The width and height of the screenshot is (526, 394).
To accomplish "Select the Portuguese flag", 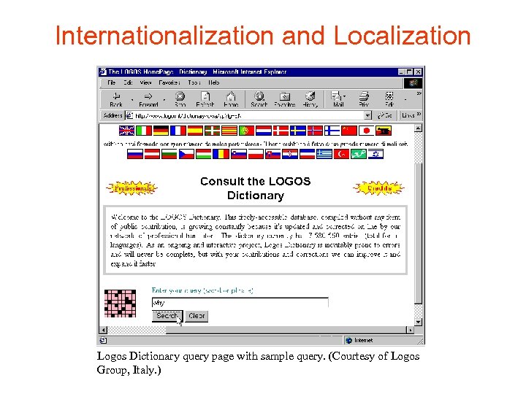I will (x=247, y=131).
